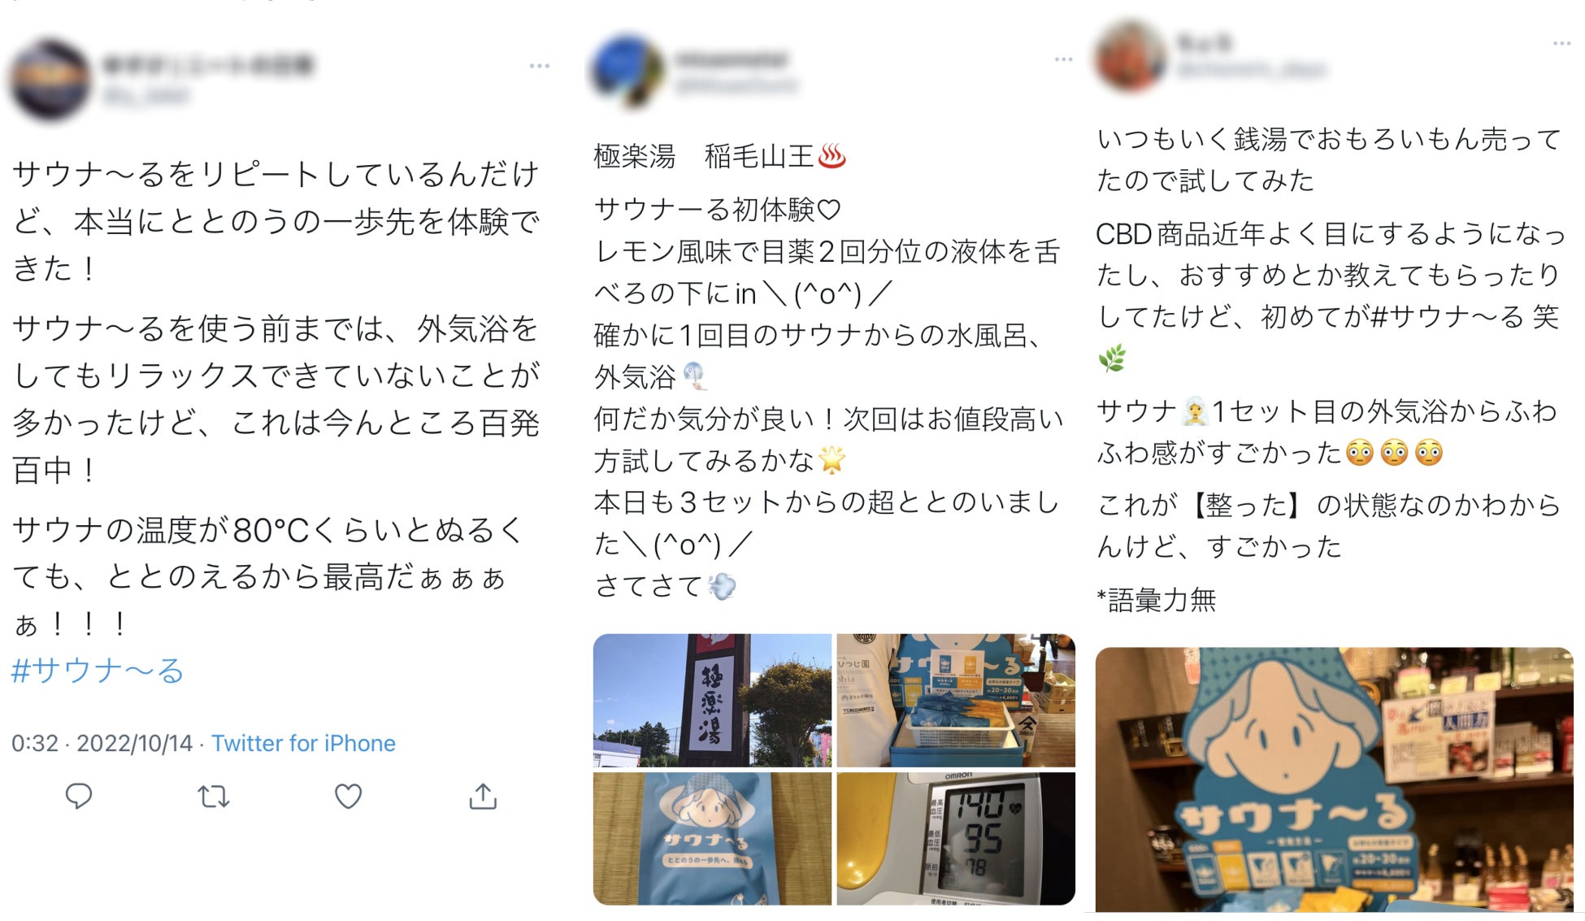The height and width of the screenshot is (921, 1585).
Task: Click the 0:32 · 2022/10/14 timestamp
Action: pyautogui.click(x=102, y=743)
